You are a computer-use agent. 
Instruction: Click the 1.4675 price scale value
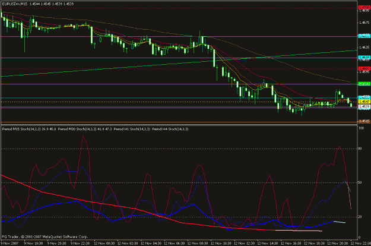pos(364,23)
